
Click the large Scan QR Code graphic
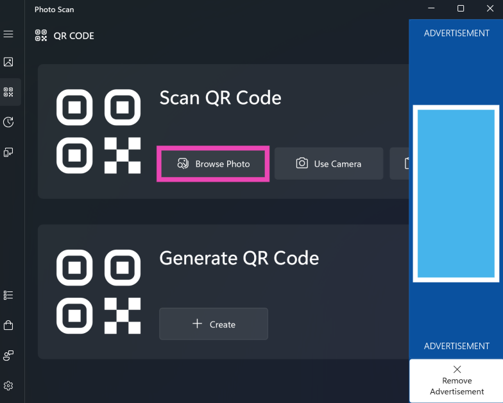(98, 132)
